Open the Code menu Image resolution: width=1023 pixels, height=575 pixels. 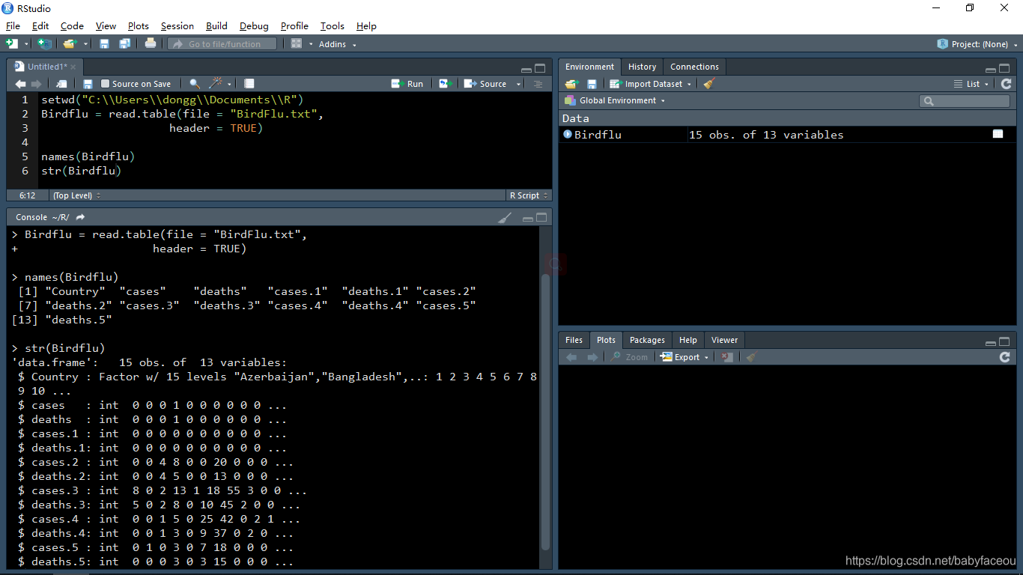pos(72,25)
